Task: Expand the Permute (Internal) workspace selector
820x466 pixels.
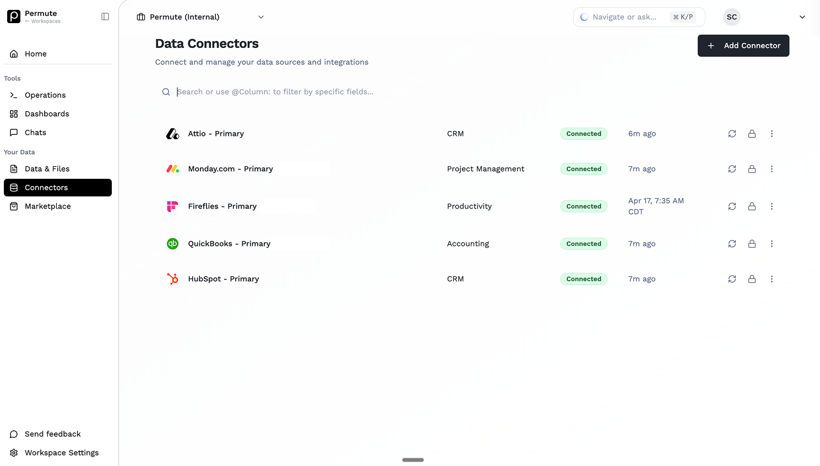Action: point(260,17)
